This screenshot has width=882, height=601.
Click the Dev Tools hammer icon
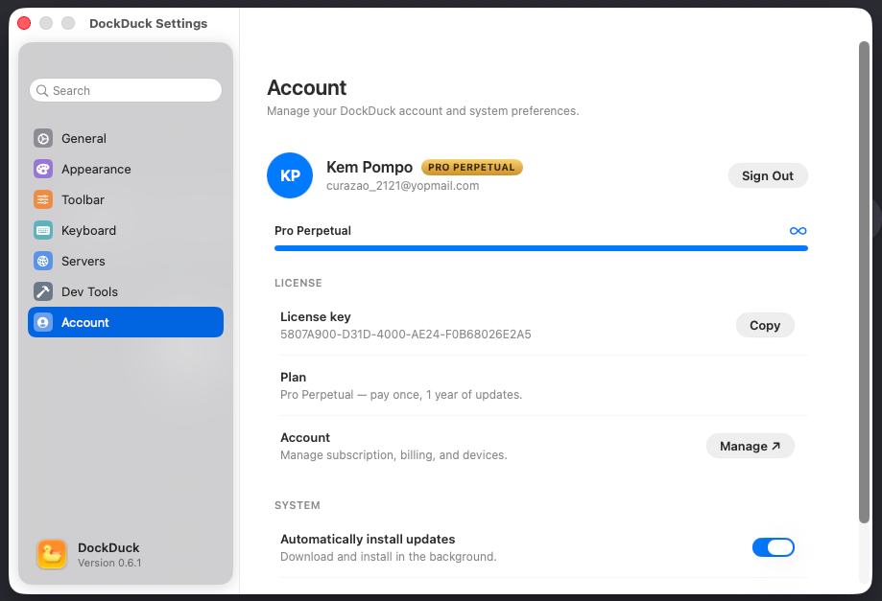pos(43,291)
